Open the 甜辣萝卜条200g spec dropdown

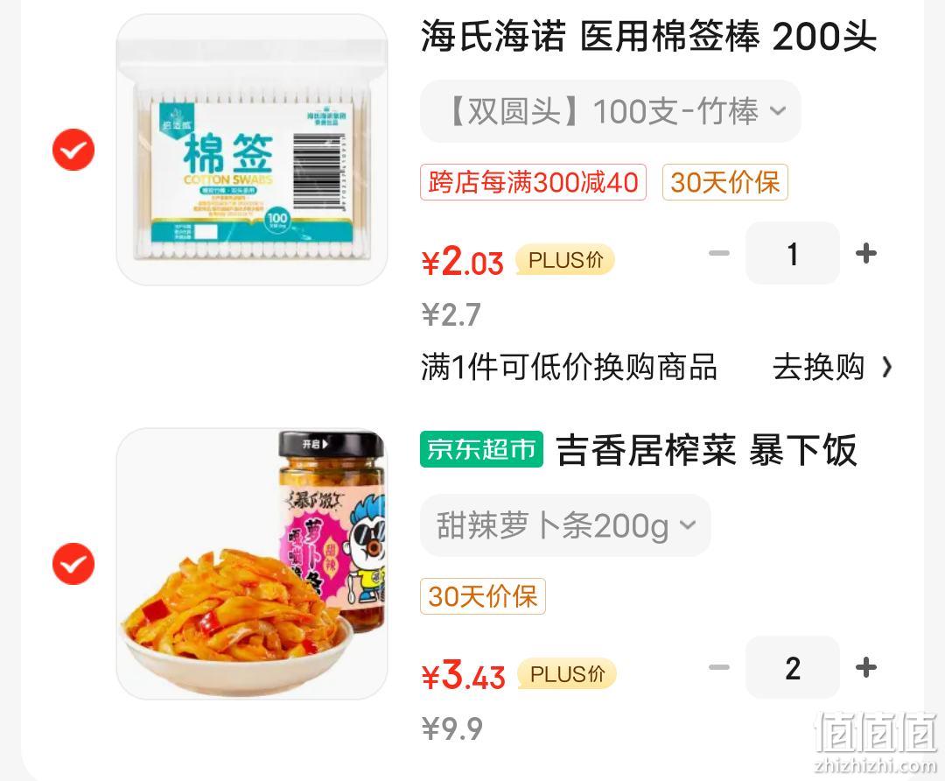click(565, 525)
